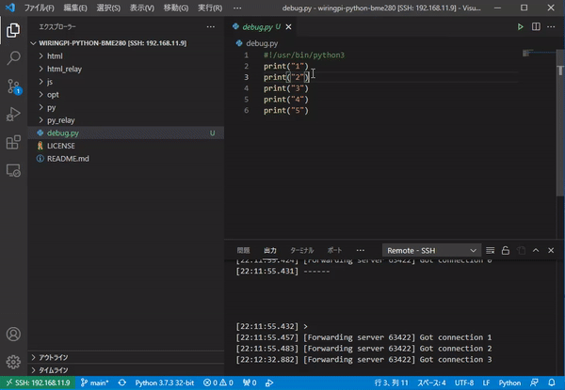Screen dimensions: 565x390
Task: Open the 表示(V) menu
Action: (x=141, y=8)
